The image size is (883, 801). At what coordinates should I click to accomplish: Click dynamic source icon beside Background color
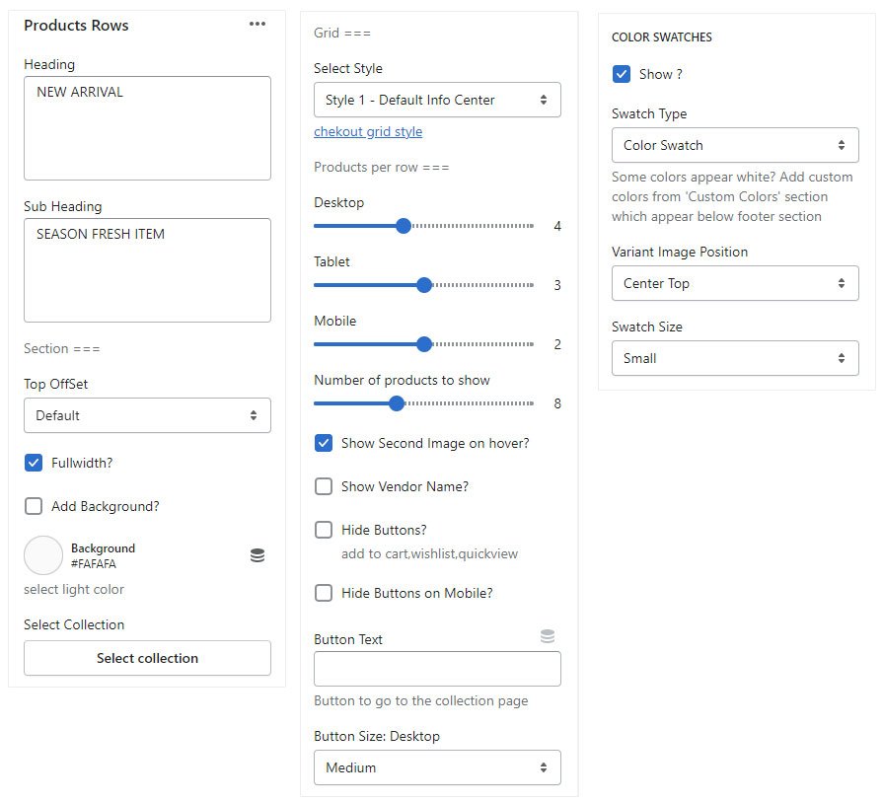pyautogui.click(x=258, y=556)
